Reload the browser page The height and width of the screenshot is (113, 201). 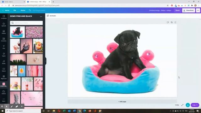[9, 6]
